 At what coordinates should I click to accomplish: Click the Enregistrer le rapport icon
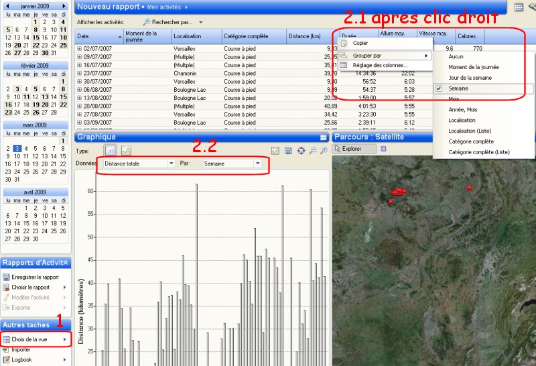coord(7,277)
